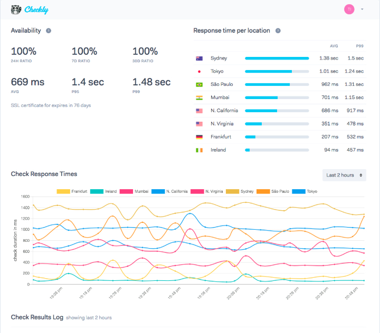The width and height of the screenshot is (380, 333).
Task: Click the AVG column header in location table
Action: coord(334,46)
